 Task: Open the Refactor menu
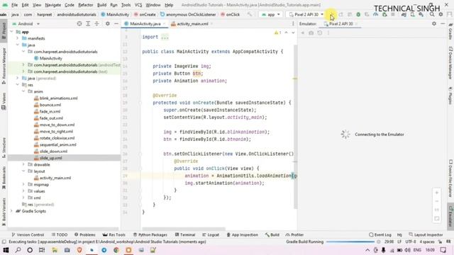tap(85, 5)
